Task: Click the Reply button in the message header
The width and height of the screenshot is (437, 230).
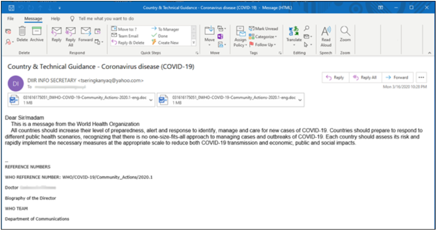Action: [x=335, y=77]
